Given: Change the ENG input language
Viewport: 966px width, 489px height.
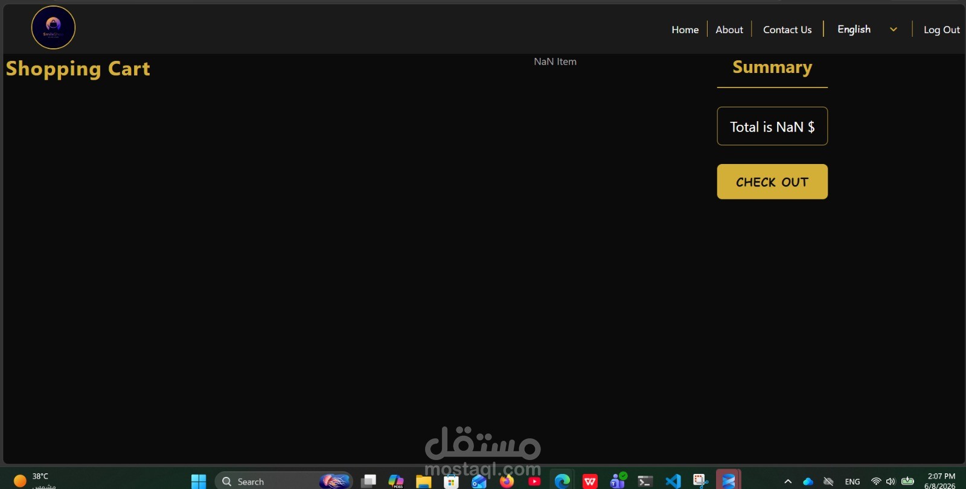Looking at the screenshot, I should tap(852, 481).
